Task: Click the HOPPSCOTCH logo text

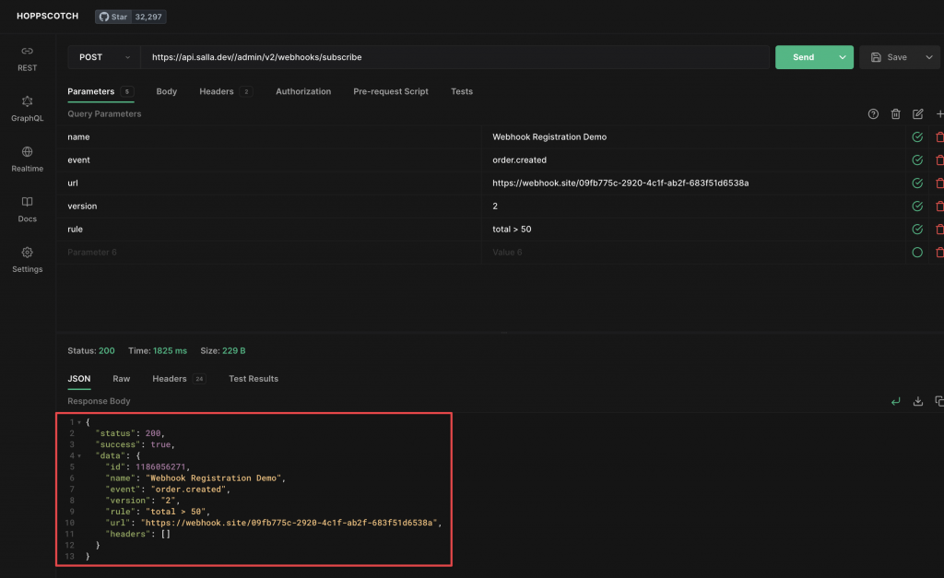Action: [x=48, y=17]
